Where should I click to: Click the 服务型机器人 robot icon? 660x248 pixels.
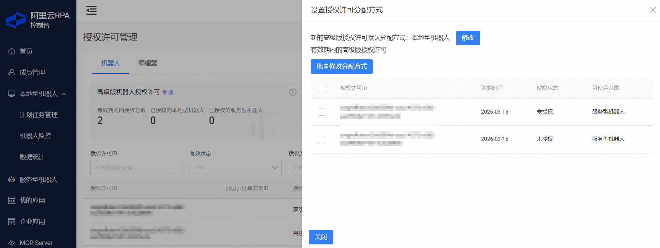coord(12,179)
